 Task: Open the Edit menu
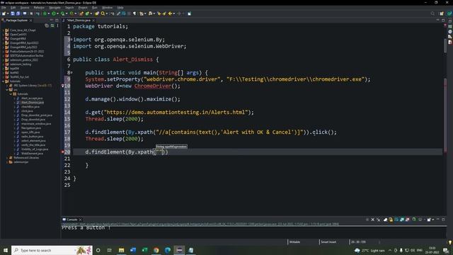point(13,8)
